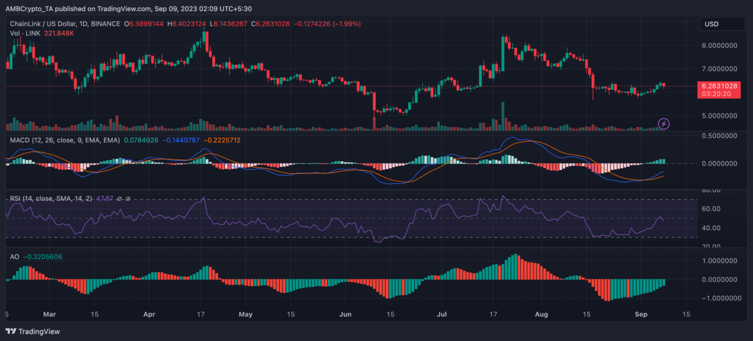Screen dimensions: 753x341
Task: Click the Jun label on time axis
Action: point(346,314)
